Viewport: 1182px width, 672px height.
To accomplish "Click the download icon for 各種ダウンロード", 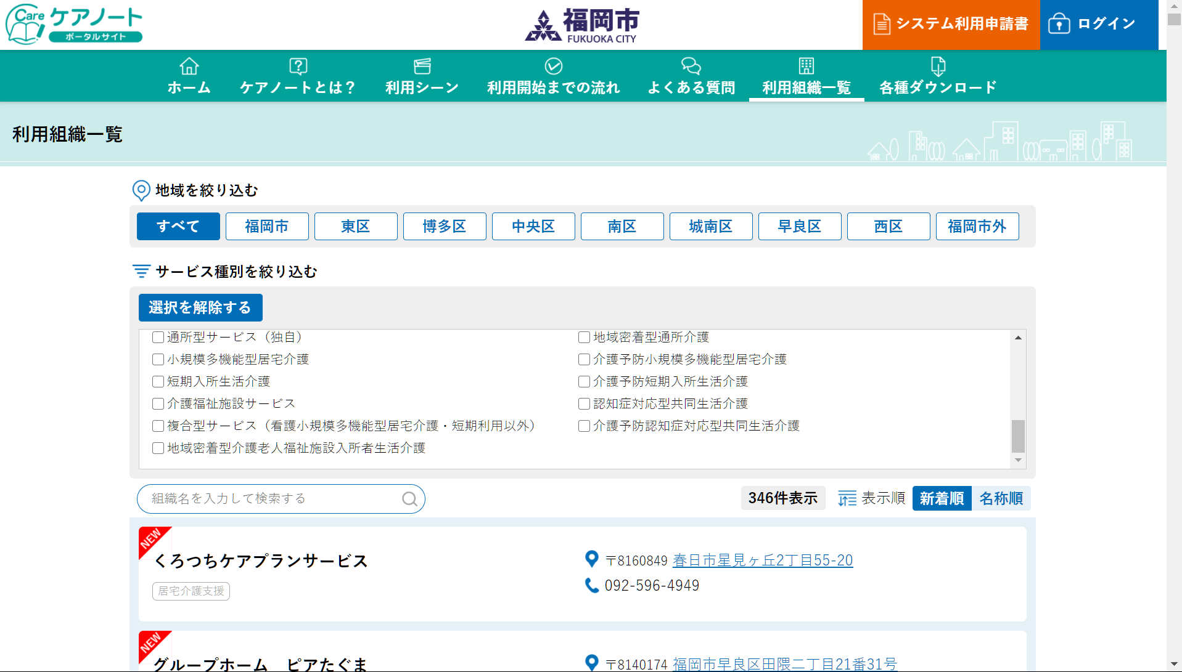I will pyautogui.click(x=937, y=66).
